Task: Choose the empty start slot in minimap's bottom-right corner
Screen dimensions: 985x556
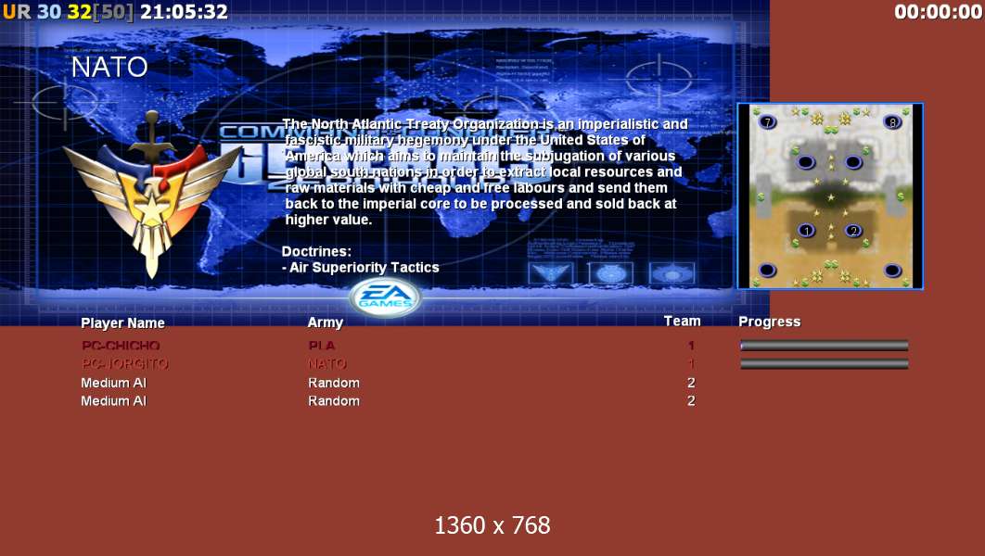Action: click(892, 271)
